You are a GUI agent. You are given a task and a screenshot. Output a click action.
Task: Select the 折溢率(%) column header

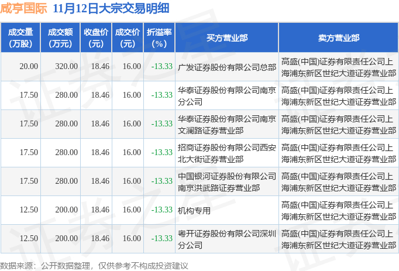(x=159, y=37)
